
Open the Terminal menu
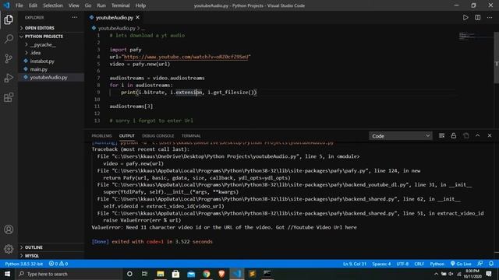[120, 5]
